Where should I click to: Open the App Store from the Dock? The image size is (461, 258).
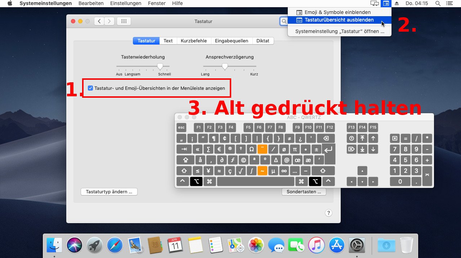[x=337, y=245]
